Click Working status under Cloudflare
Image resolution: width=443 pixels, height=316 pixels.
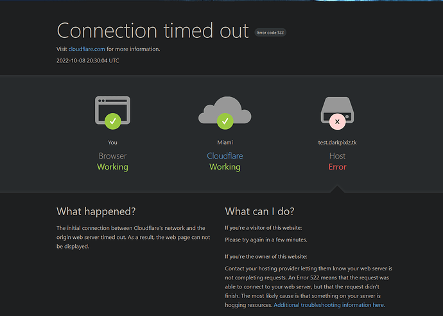click(x=225, y=167)
